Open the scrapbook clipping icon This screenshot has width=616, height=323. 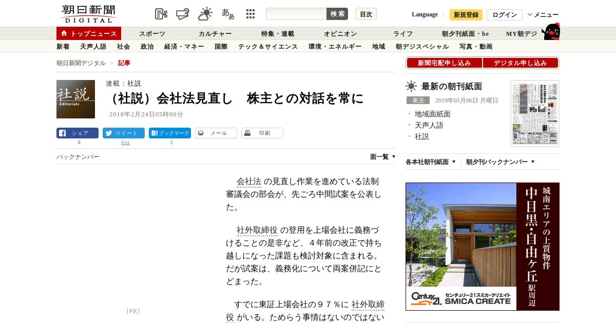[161, 14]
